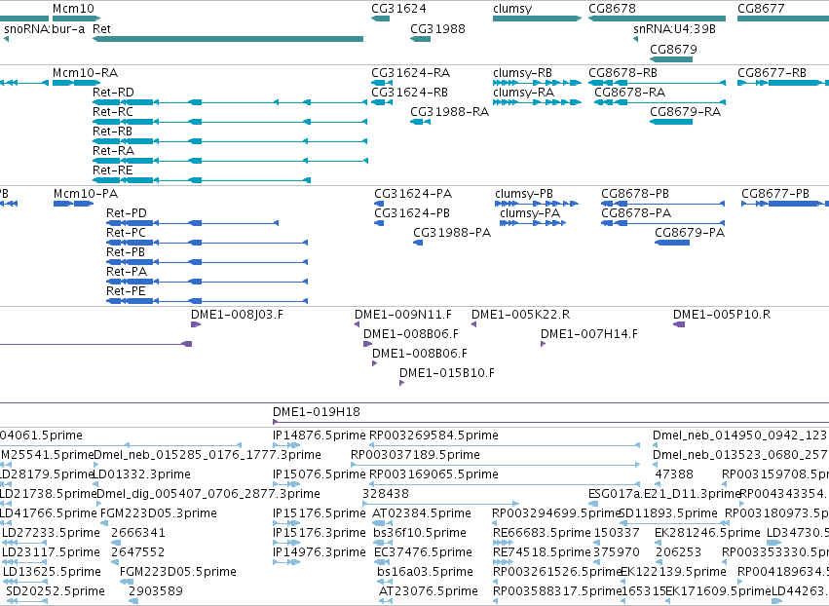
Task: Select the CG31624-PA protein label
Action: pyautogui.click(x=413, y=194)
